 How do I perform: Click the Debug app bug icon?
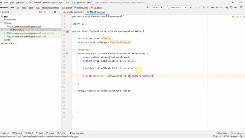(x=204, y=7)
